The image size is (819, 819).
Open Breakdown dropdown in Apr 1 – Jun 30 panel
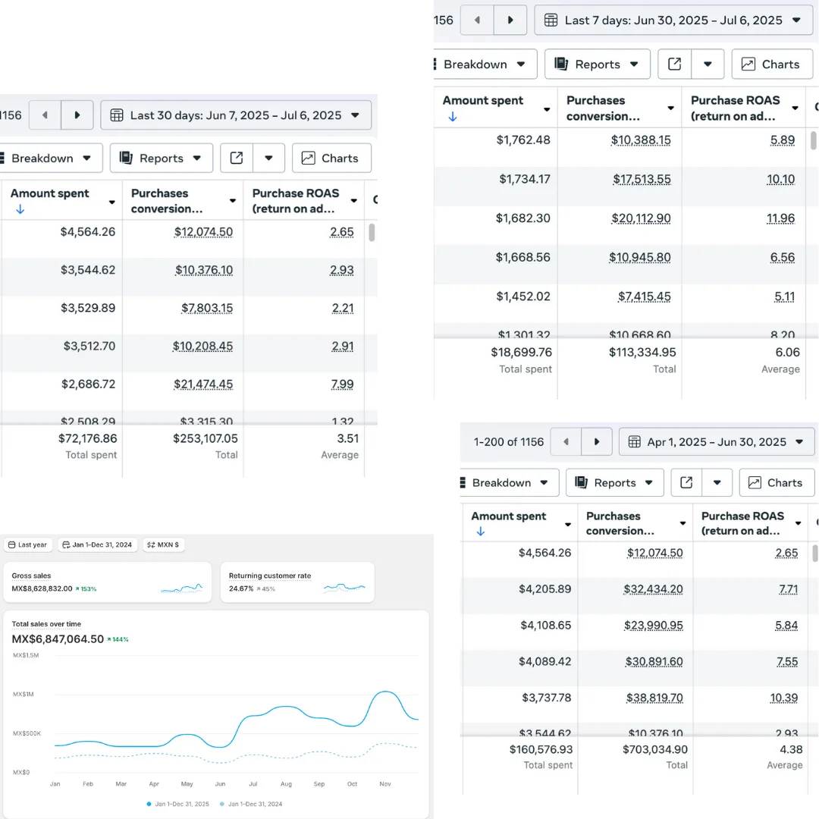click(x=510, y=482)
